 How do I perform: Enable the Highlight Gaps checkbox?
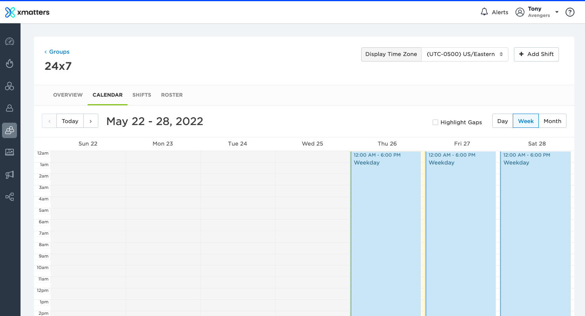(x=435, y=122)
